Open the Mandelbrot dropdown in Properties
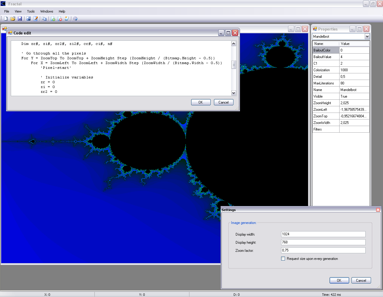This screenshot has height=297, width=383. tap(367, 37)
